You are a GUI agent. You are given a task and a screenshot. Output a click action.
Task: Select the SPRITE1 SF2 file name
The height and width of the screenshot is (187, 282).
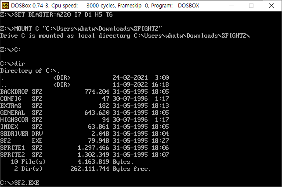pos(21,148)
